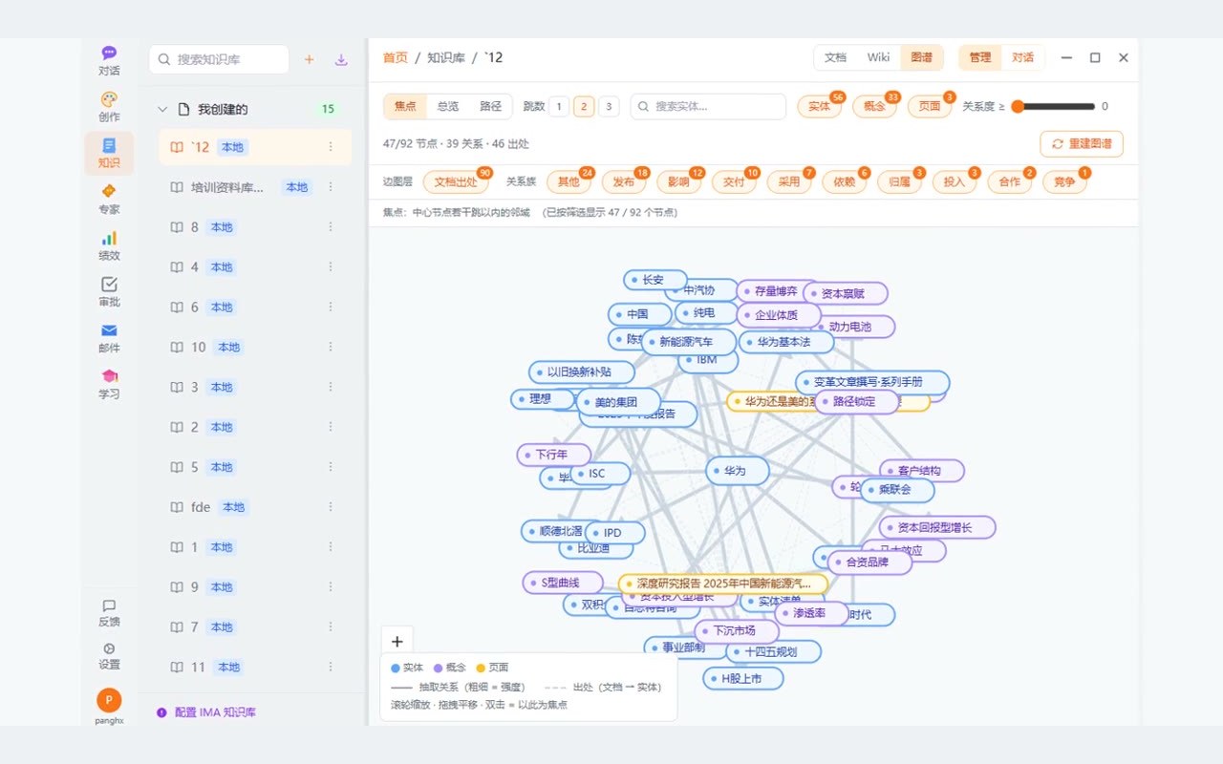
Task: Add a new knowledge base with plus icon
Action: coord(309,59)
